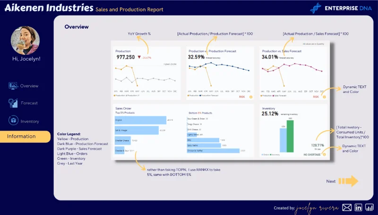Click the Aikenen Industries title
Screen dimensions: 378x215
[49, 8]
